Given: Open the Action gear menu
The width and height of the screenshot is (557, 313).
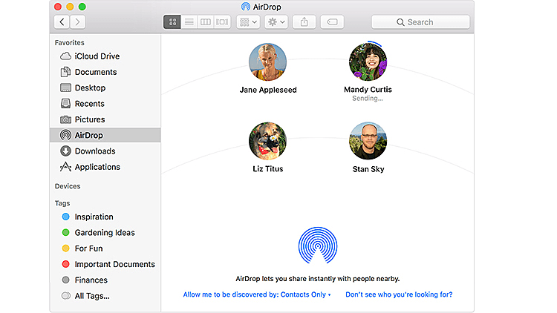Looking at the screenshot, I should pos(276,22).
